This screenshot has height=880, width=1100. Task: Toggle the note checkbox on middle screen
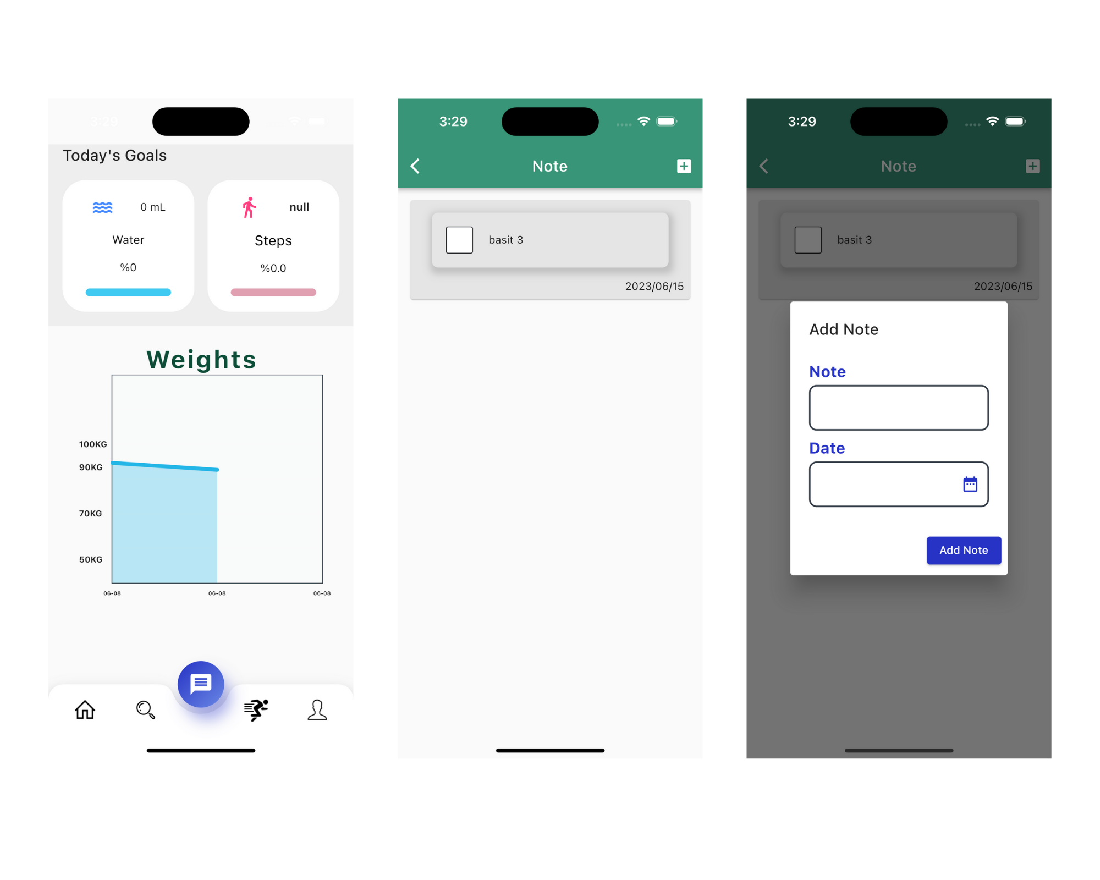459,240
